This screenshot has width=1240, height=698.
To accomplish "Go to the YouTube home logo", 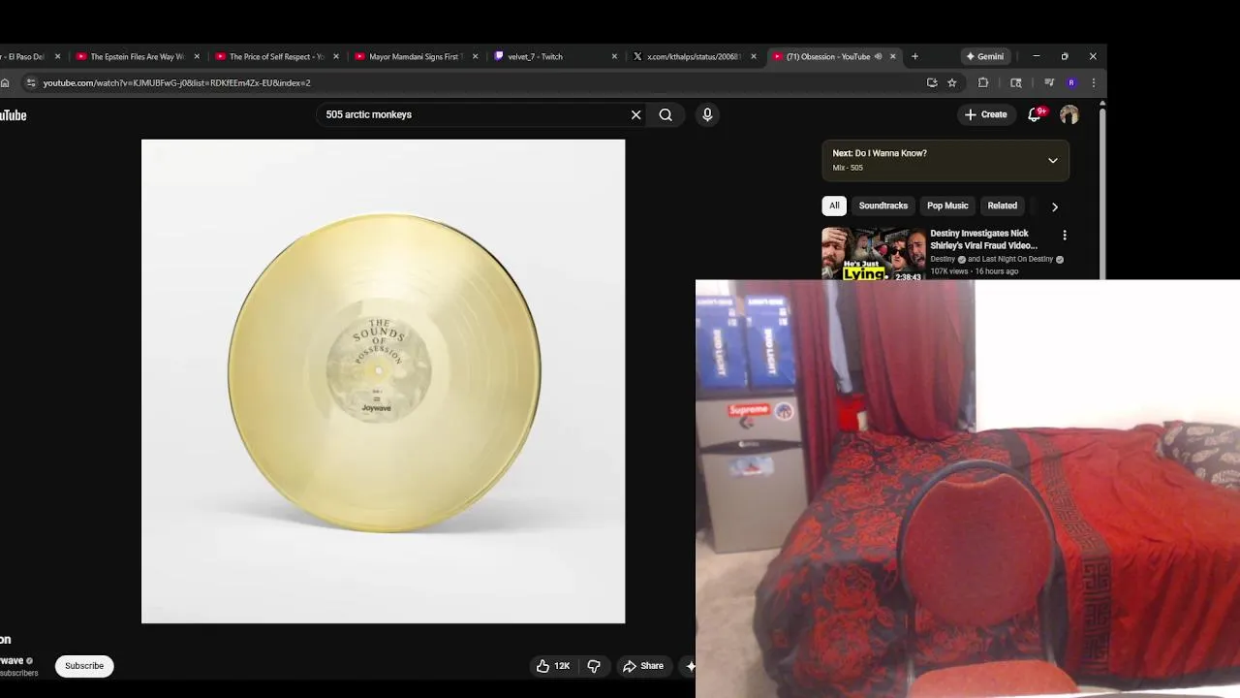I will coord(13,115).
